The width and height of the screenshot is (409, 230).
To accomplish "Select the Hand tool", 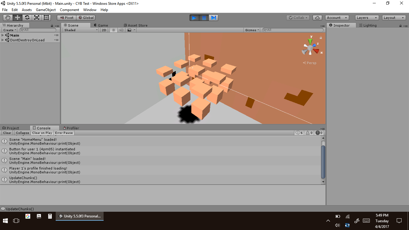I will tap(8, 18).
